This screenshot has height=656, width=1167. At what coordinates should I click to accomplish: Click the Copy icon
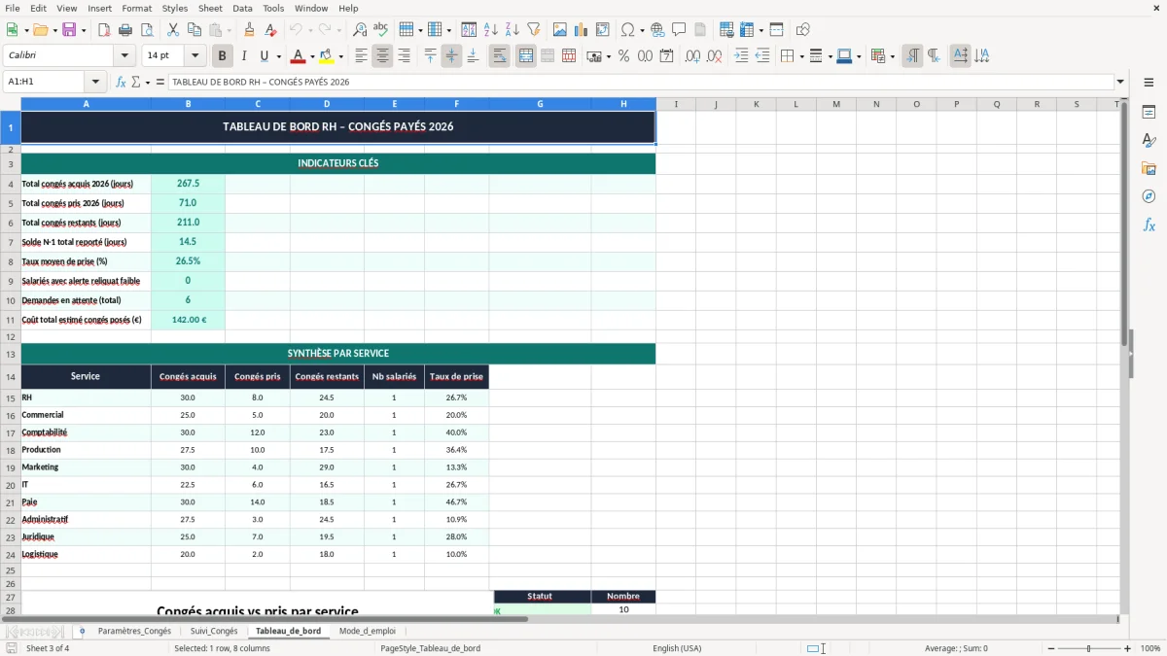pos(194,30)
